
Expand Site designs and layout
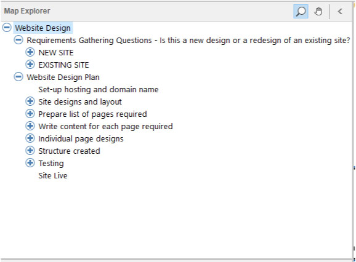[x=30, y=101]
